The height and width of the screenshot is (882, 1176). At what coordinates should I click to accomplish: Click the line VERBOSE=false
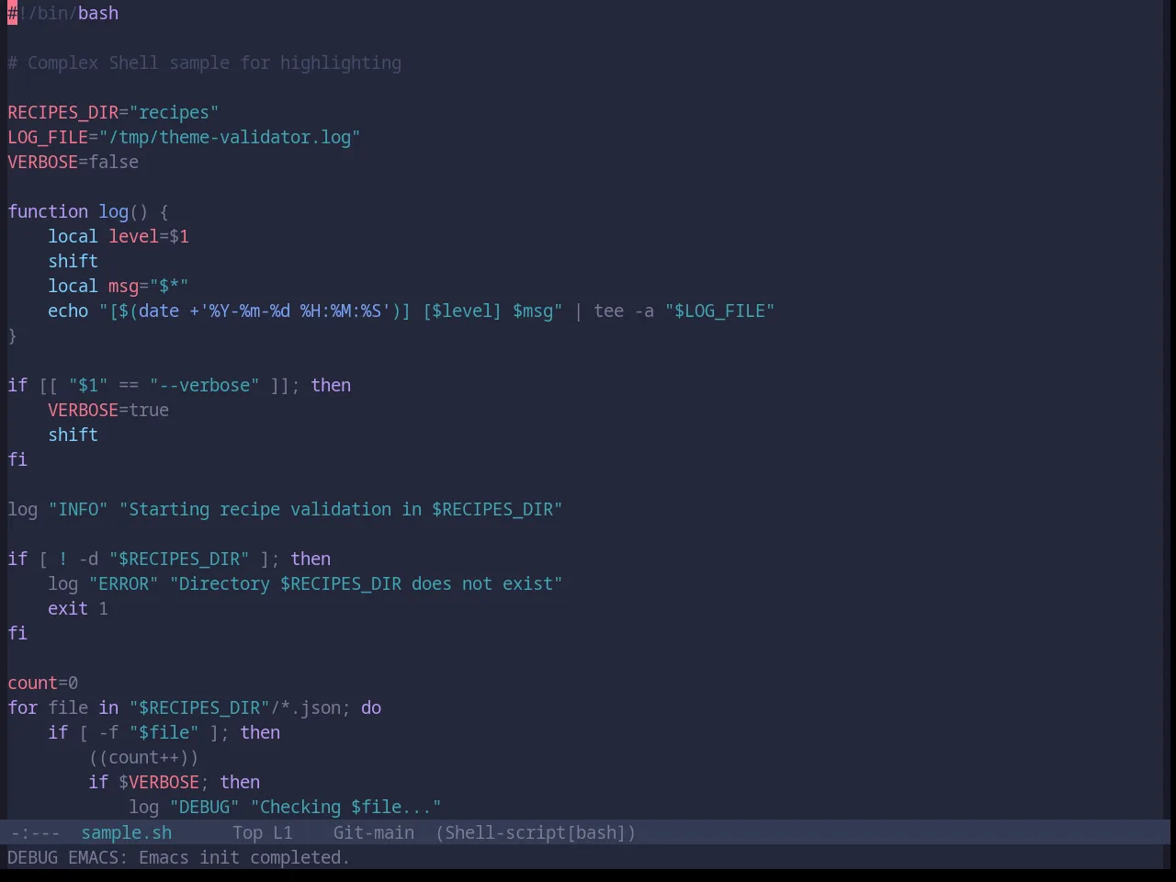pos(73,162)
